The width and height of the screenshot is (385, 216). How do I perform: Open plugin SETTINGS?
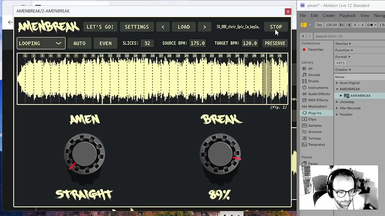pos(137,27)
